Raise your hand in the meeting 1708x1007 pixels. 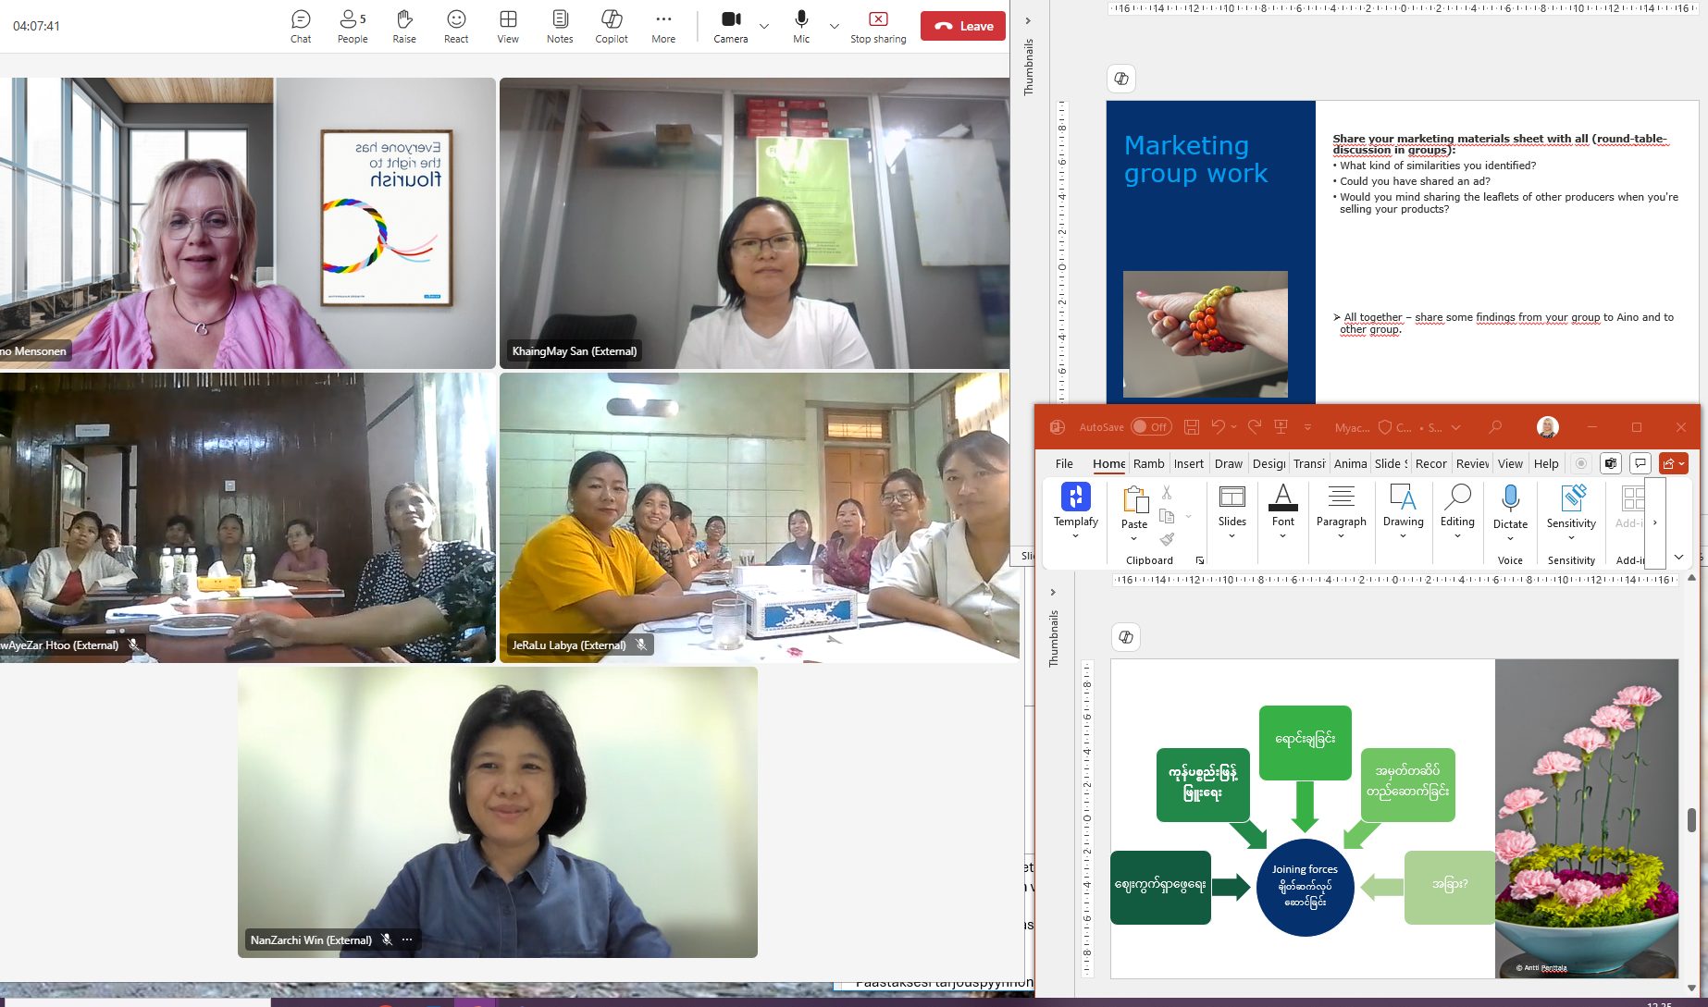[404, 26]
